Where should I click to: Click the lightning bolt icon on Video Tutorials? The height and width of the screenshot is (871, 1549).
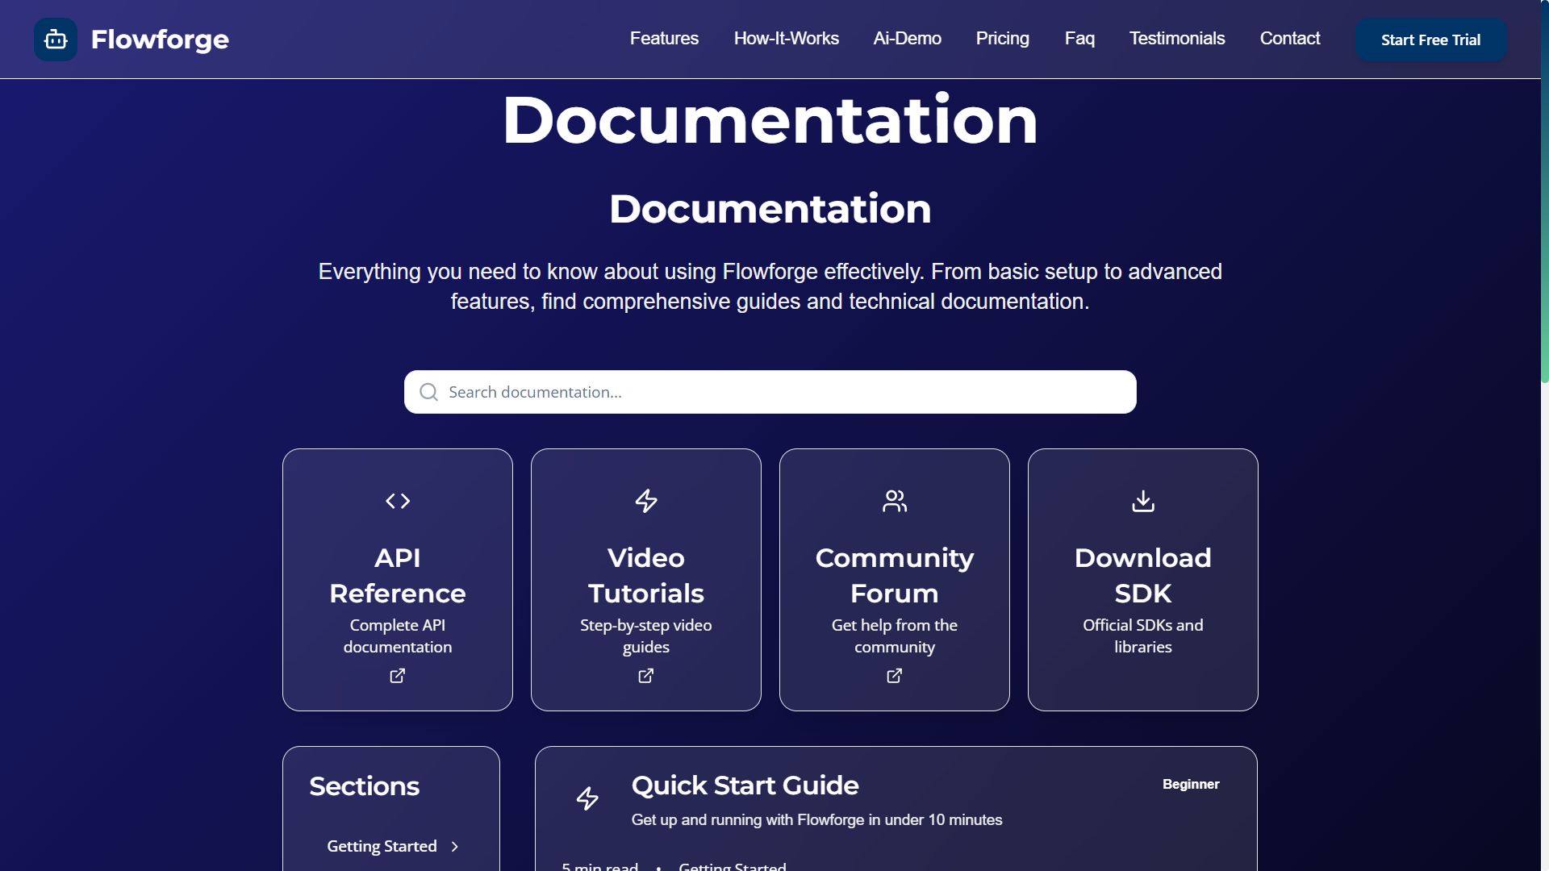coord(646,501)
